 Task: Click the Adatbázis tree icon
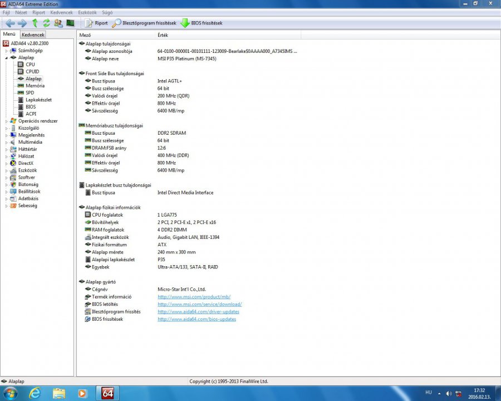coord(13,199)
